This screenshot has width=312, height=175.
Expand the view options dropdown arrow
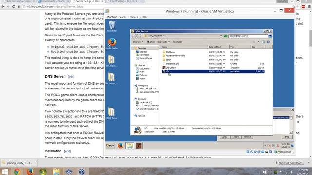[x=258, y=42]
